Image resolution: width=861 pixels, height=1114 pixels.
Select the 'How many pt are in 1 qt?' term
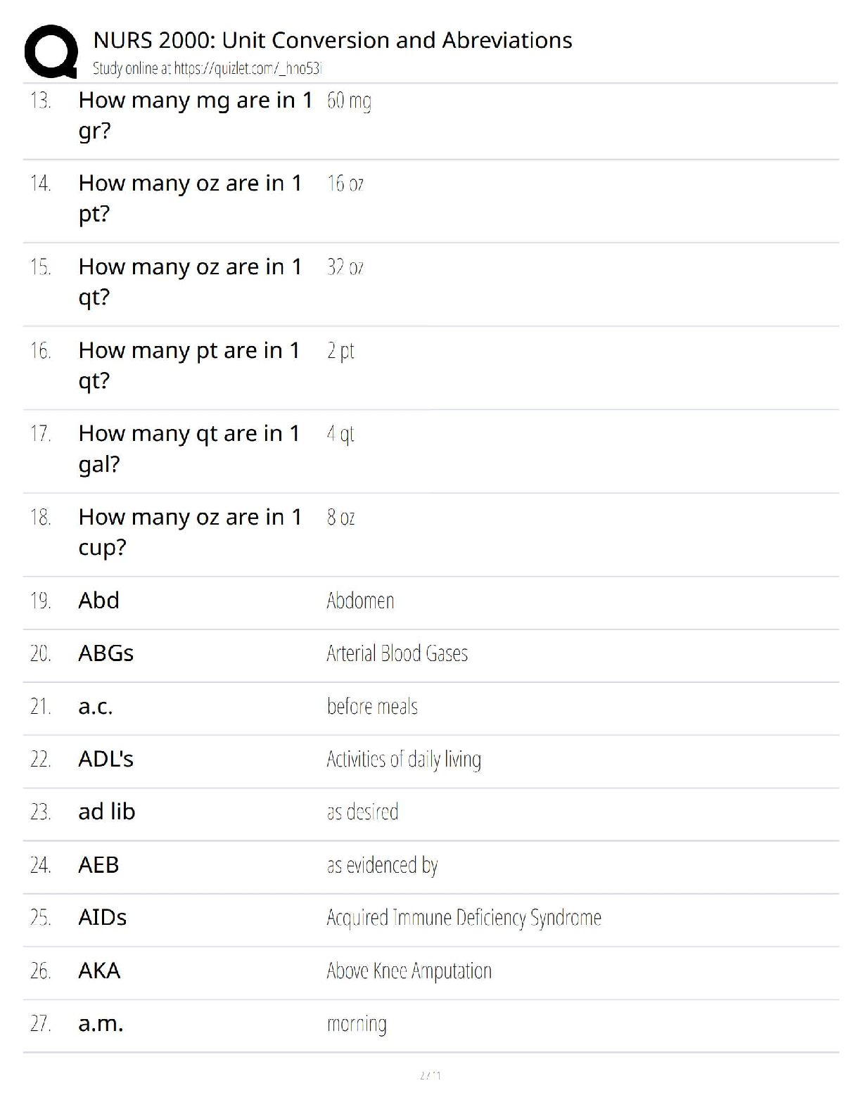click(x=189, y=365)
